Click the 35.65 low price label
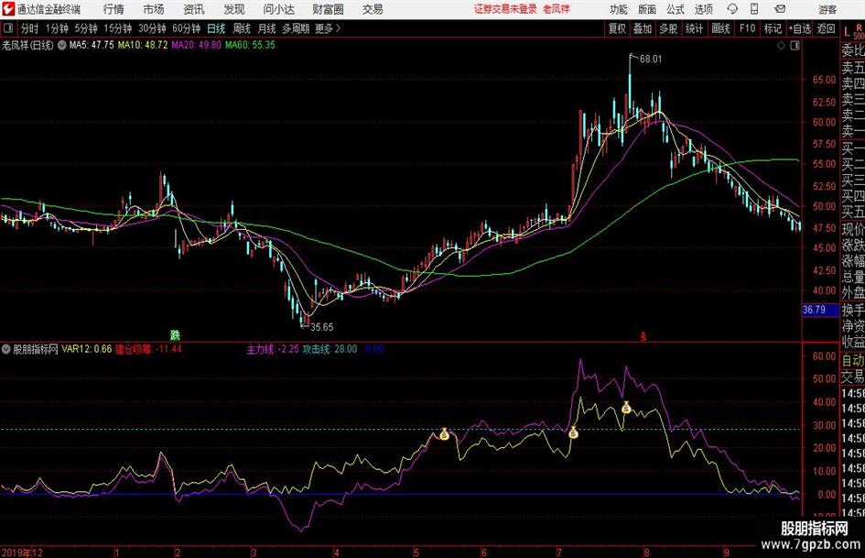 tap(321, 327)
